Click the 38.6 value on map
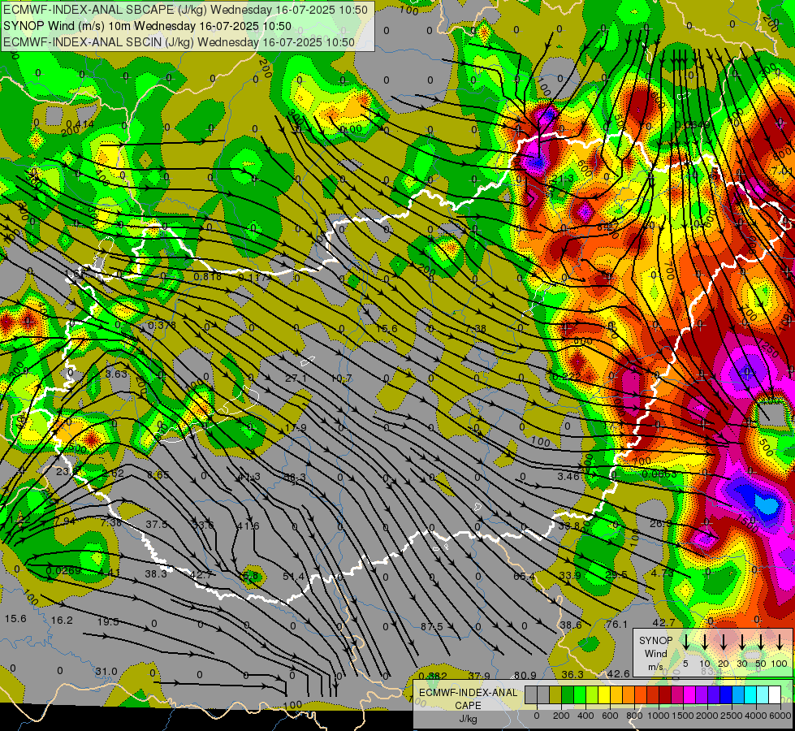Screen dimensions: 795x731 570,625
